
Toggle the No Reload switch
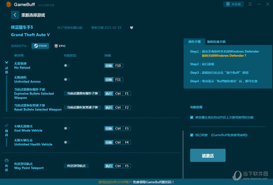[x=66, y=65]
